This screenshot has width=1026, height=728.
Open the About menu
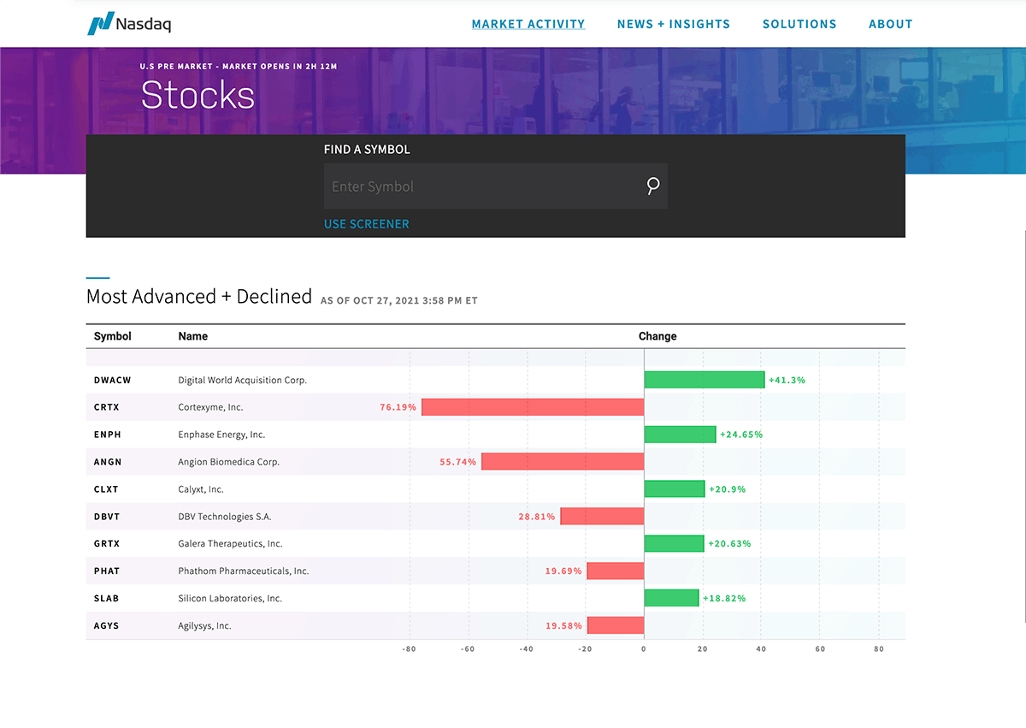tap(891, 24)
